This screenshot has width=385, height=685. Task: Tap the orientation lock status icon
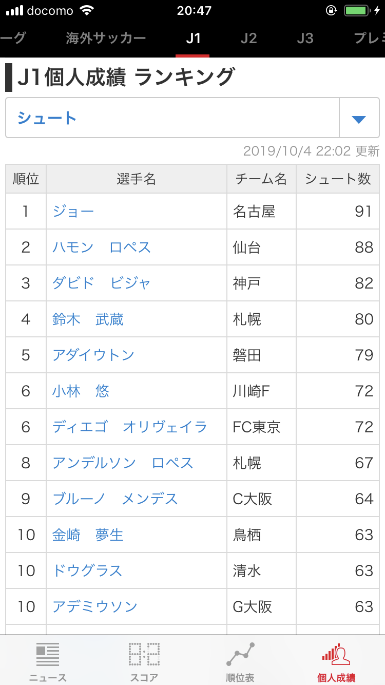click(x=332, y=10)
